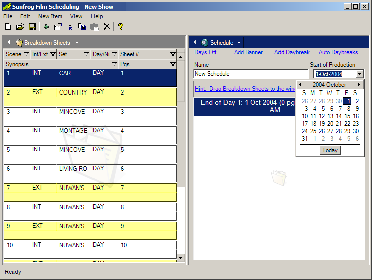This screenshot has width=372, height=280.
Task: Click the breakdown list scrollbar thumb
Action: (181, 81)
